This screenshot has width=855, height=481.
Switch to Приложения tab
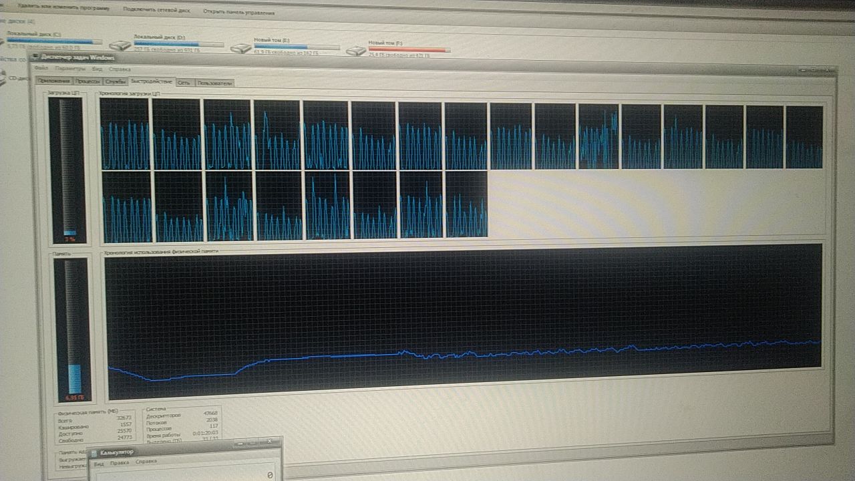coord(54,81)
